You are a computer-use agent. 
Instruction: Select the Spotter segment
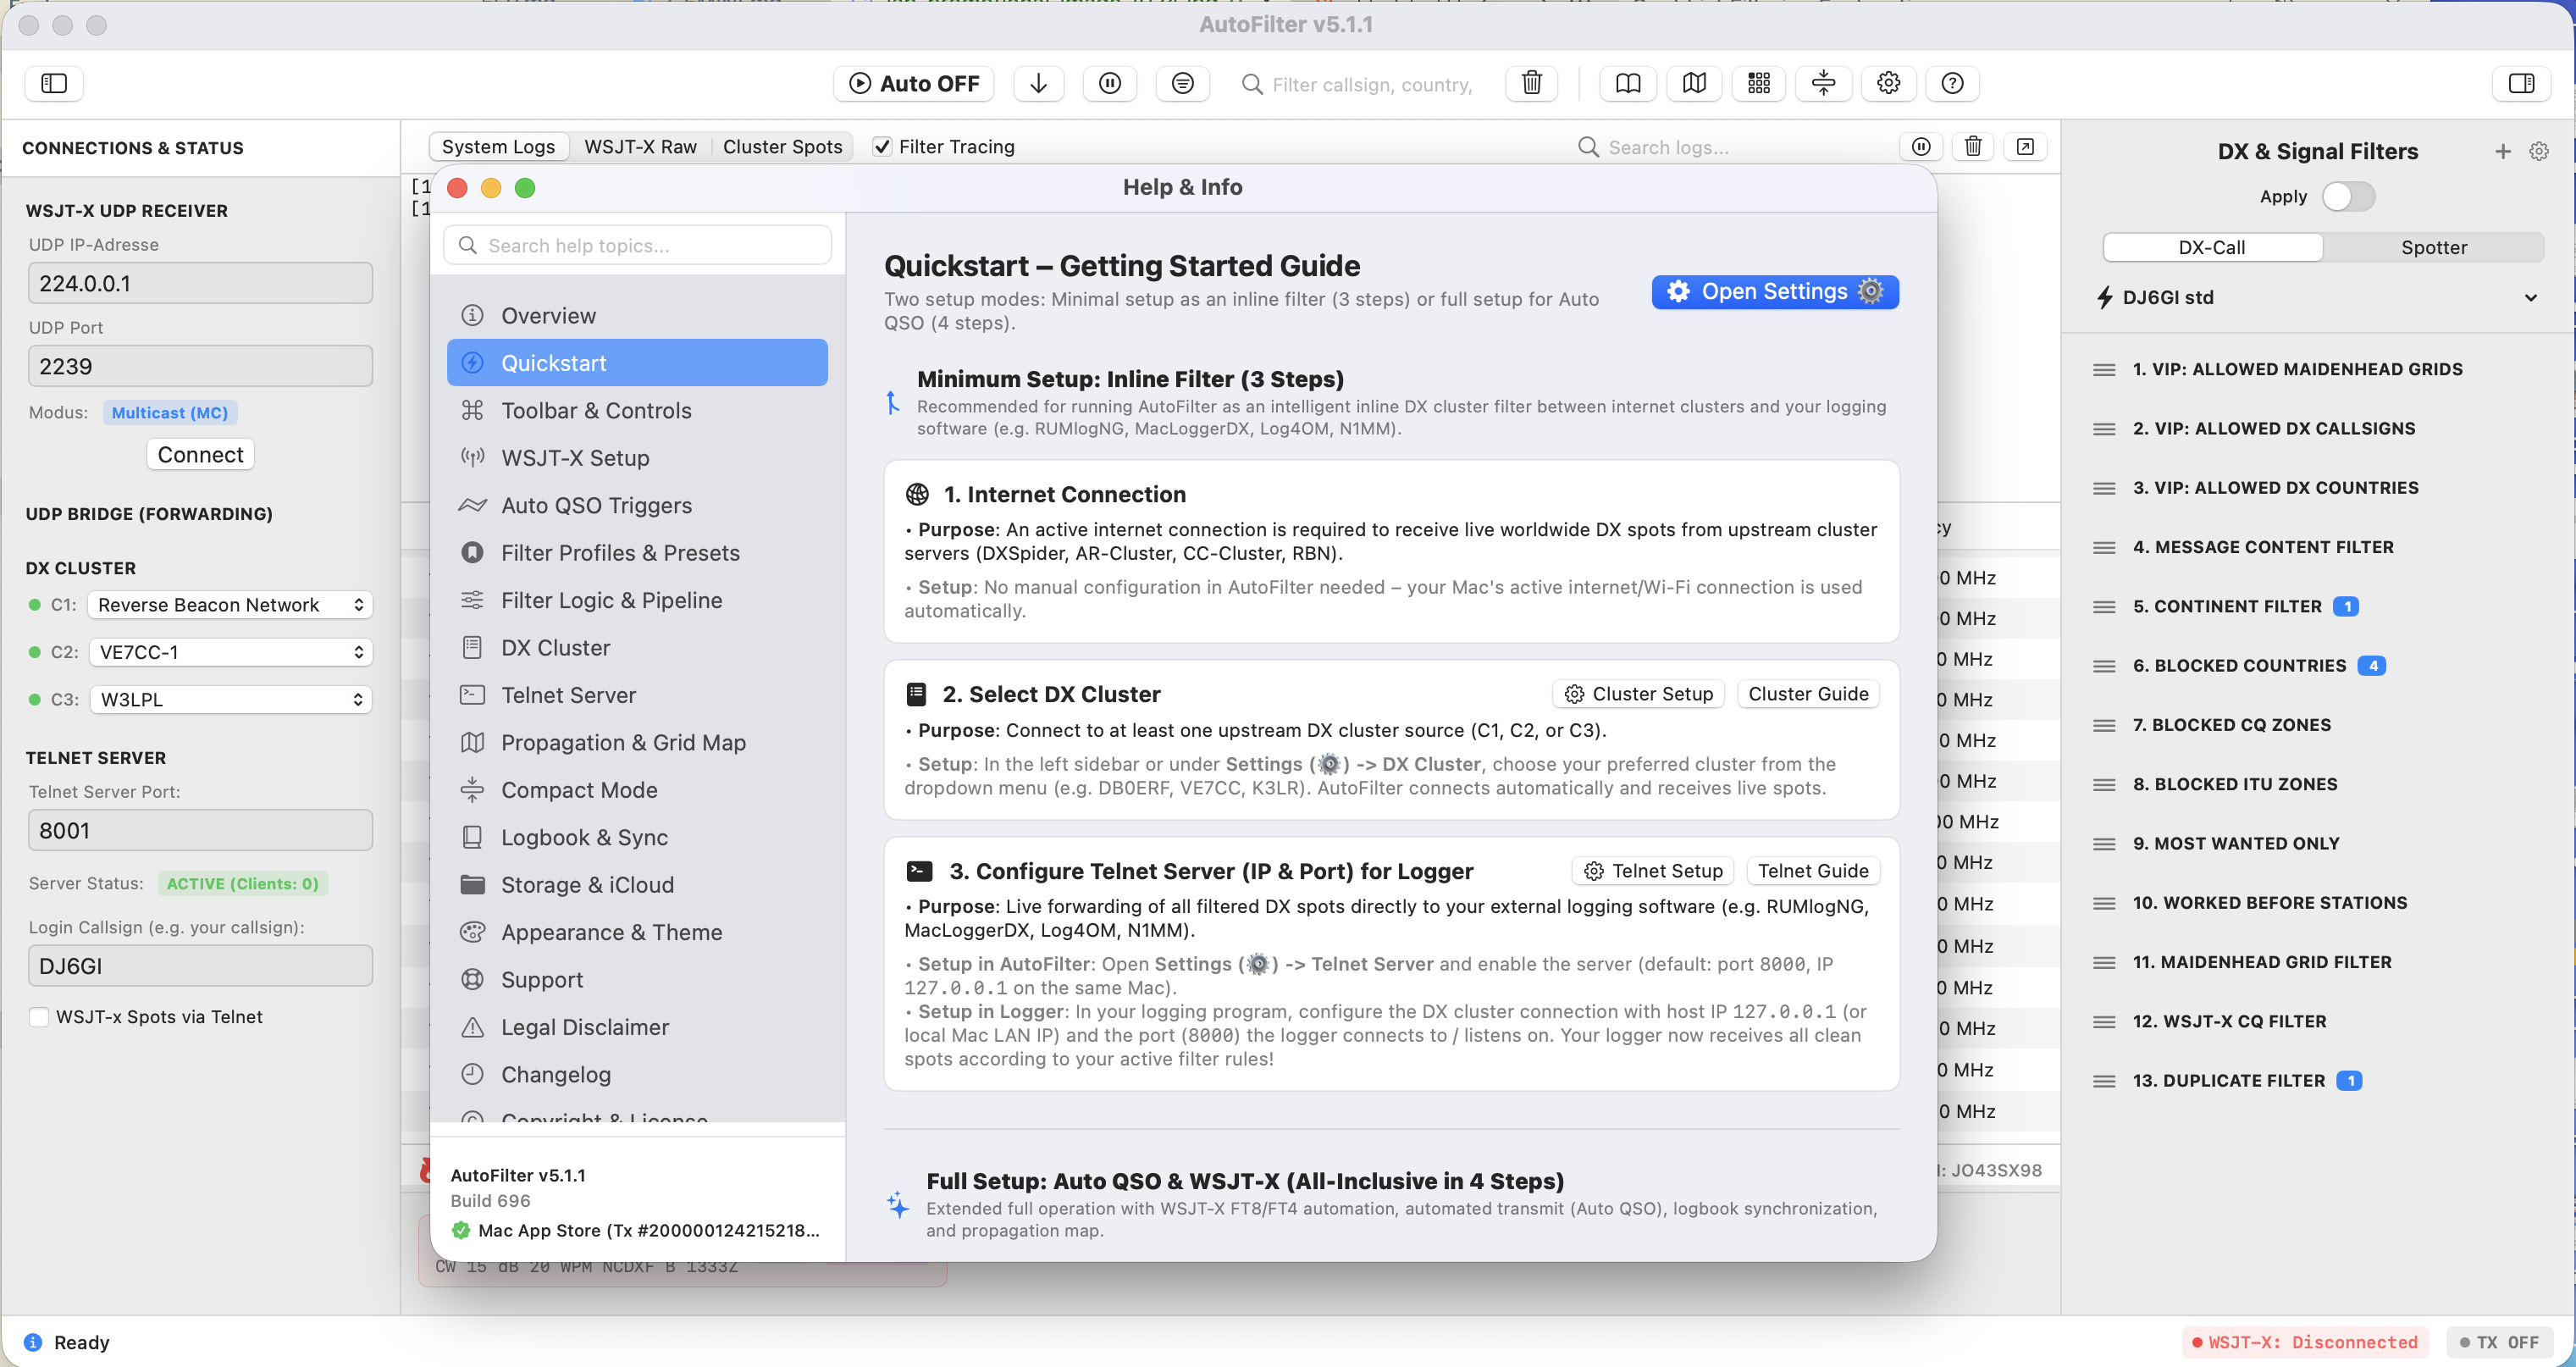click(2433, 247)
